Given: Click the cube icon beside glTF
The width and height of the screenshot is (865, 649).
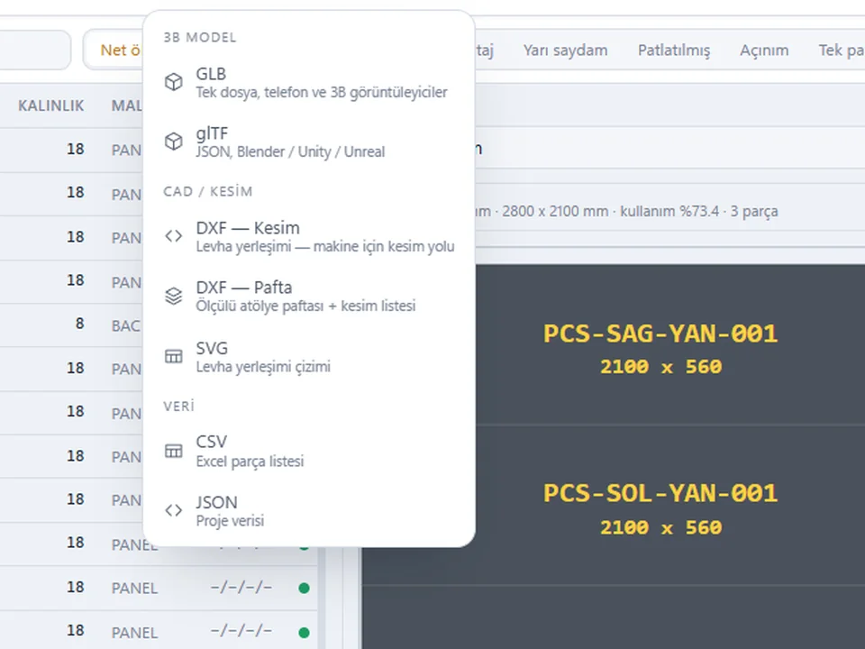Looking at the screenshot, I should tap(174, 142).
